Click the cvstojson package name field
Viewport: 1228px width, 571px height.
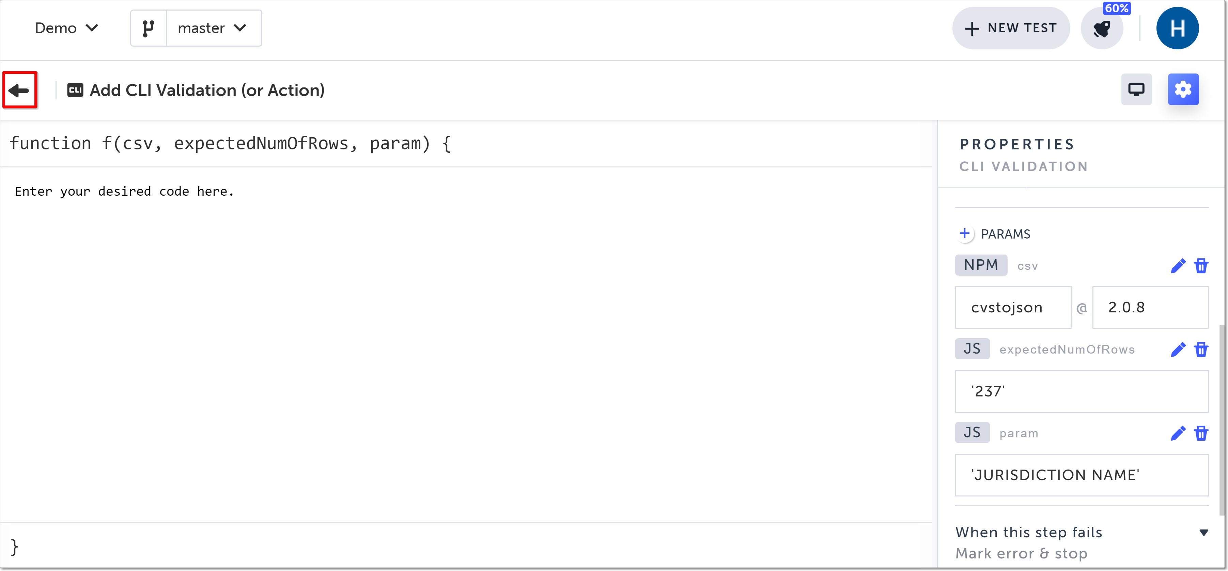1013,307
